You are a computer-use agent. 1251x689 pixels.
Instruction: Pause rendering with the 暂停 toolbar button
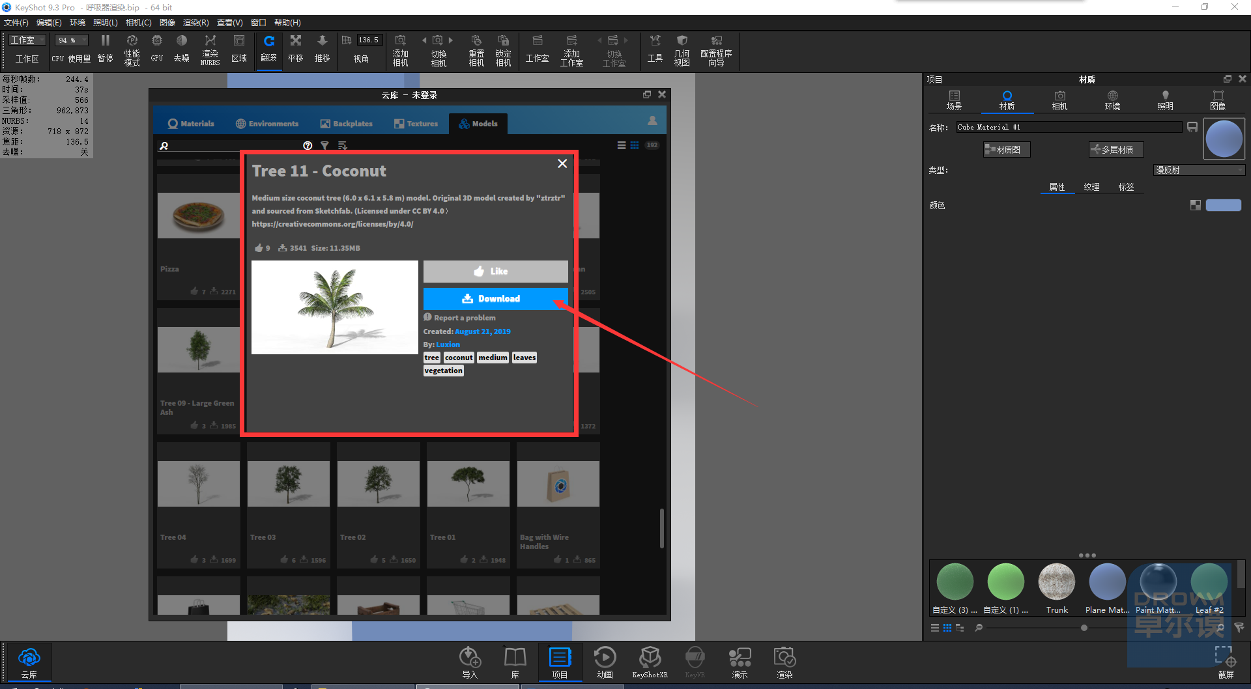pyautogui.click(x=105, y=49)
